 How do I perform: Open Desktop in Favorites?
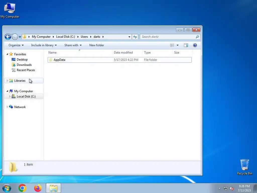pyautogui.click(x=22, y=60)
